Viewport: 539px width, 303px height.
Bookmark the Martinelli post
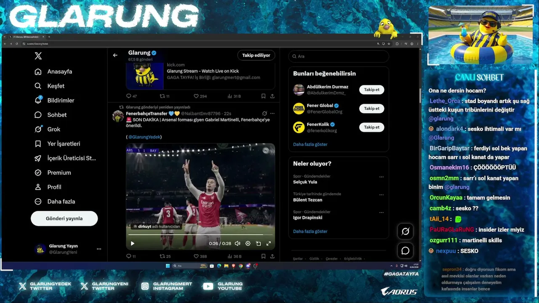coord(263,256)
